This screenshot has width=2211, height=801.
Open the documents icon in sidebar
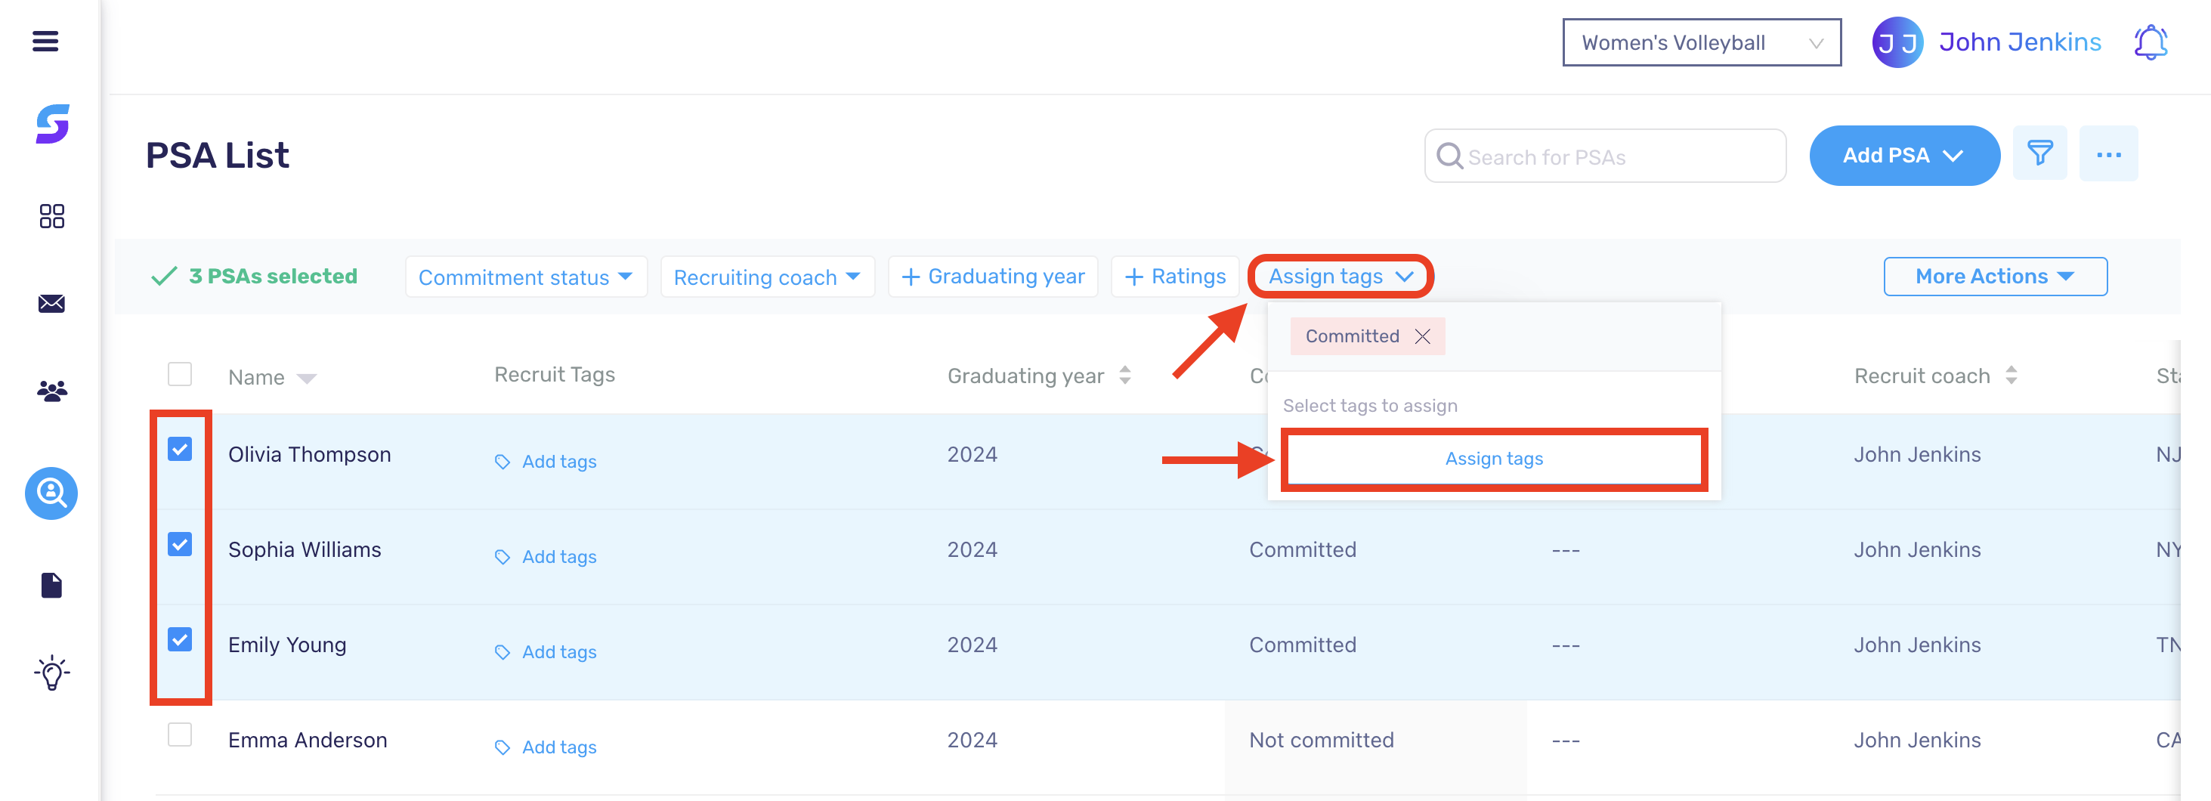point(51,585)
